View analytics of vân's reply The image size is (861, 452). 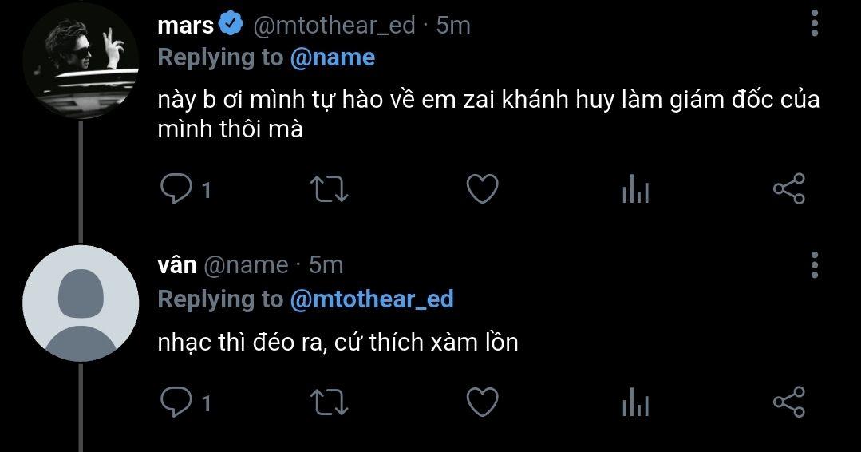pyautogui.click(x=636, y=402)
